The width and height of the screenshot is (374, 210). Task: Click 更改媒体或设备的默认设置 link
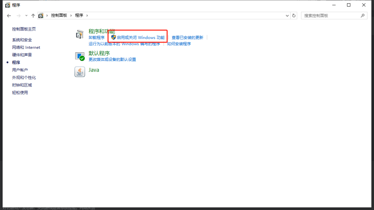coord(112,59)
